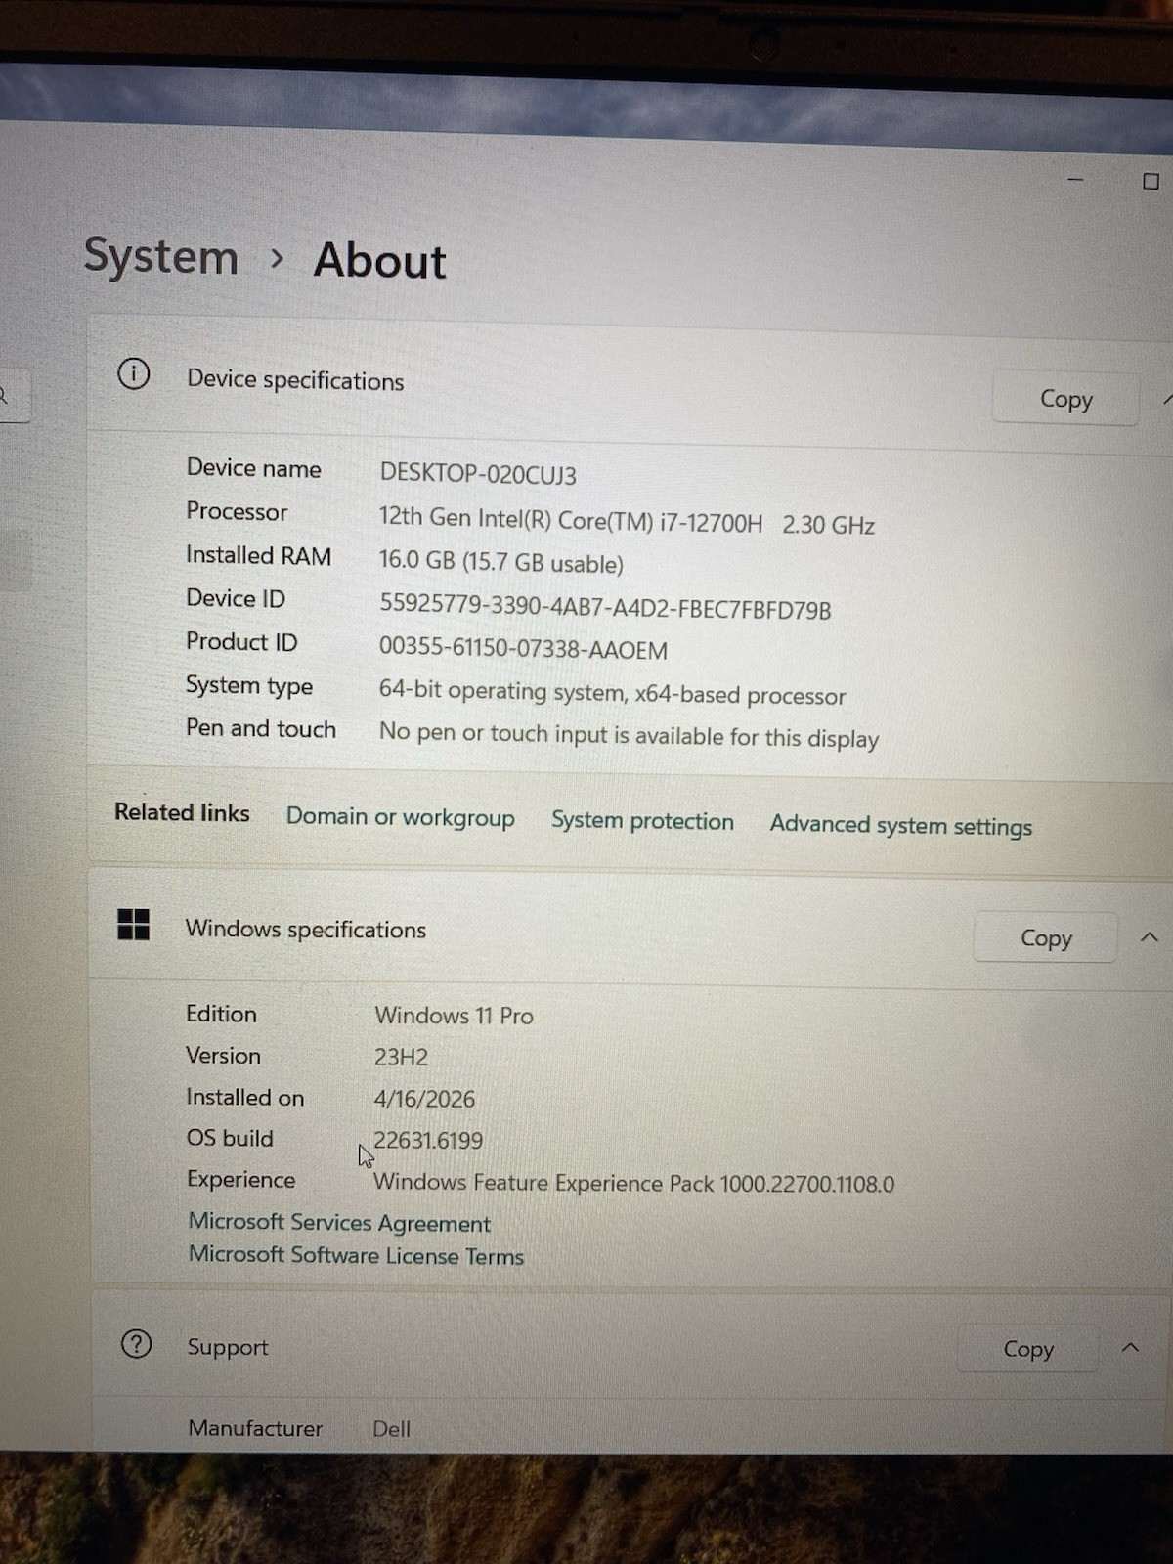Open Advanced system settings link
Image resolution: width=1173 pixels, height=1564 pixels.
[x=900, y=826]
